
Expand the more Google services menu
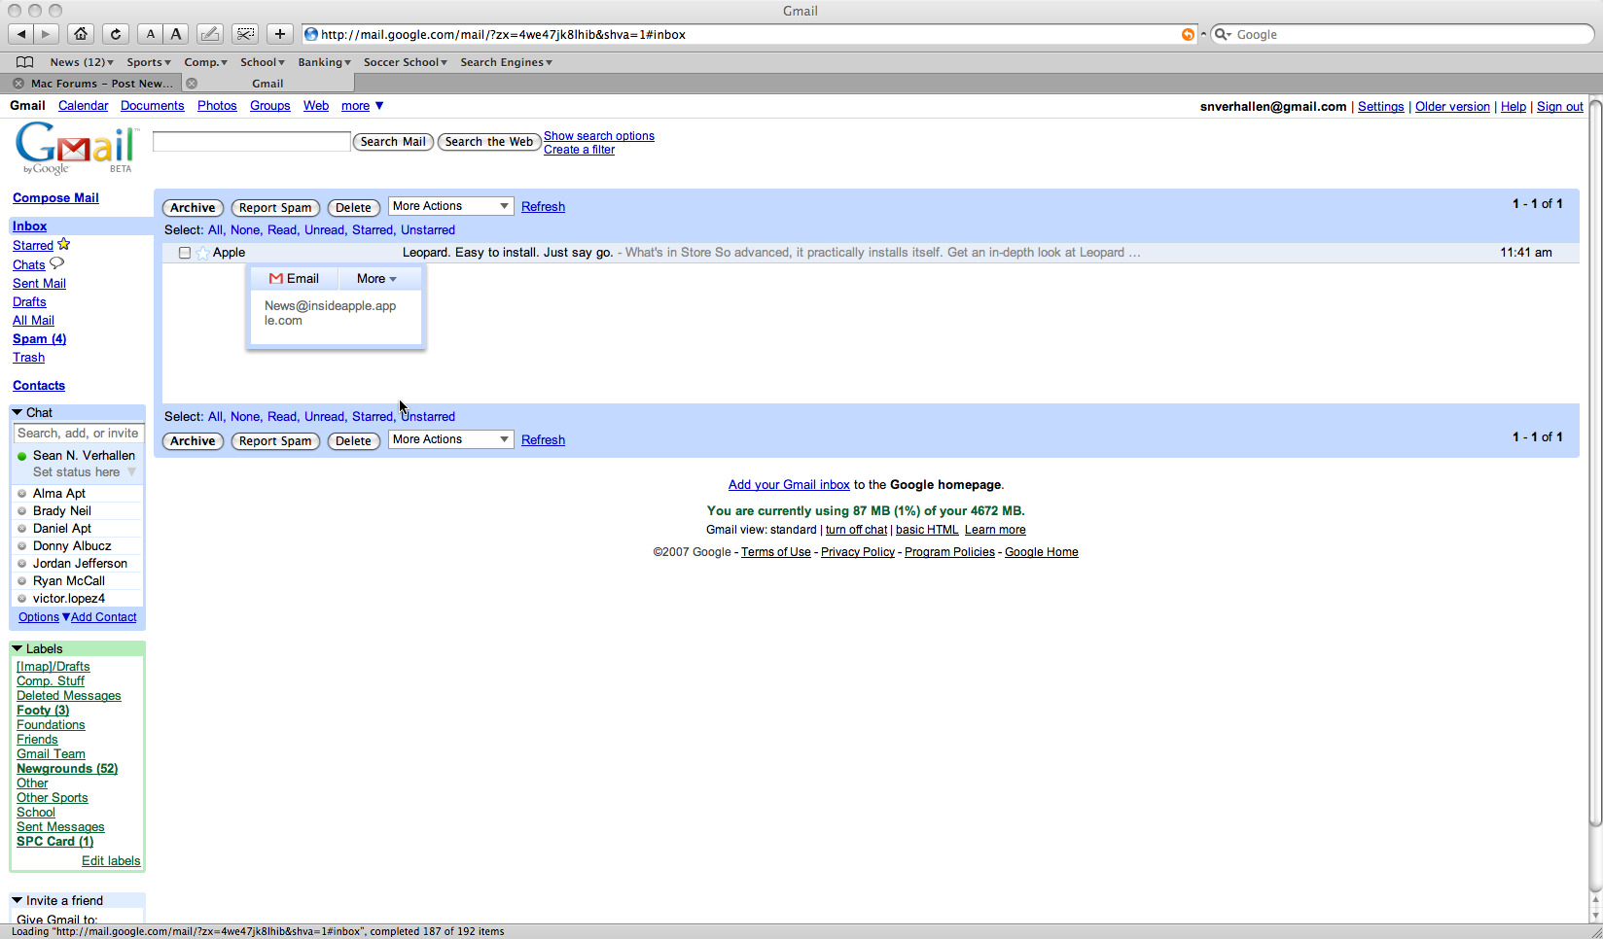click(363, 106)
